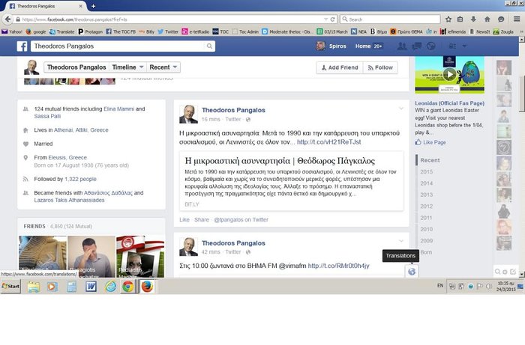525x345 pixels.
Task: Go to Firefox home page icon
Action: coord(487,19)
